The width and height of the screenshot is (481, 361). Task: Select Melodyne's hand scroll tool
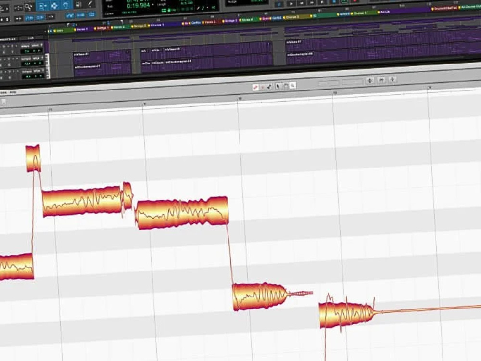tap(285, 86)
